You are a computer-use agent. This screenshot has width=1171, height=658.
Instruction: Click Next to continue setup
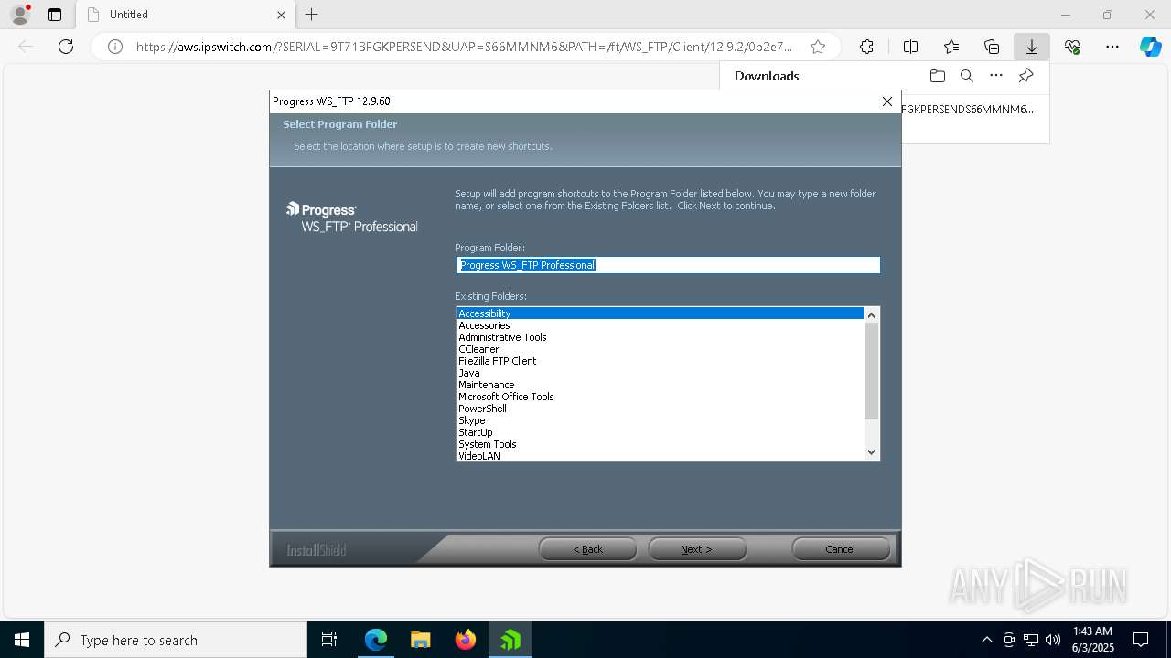click(697, 549)
